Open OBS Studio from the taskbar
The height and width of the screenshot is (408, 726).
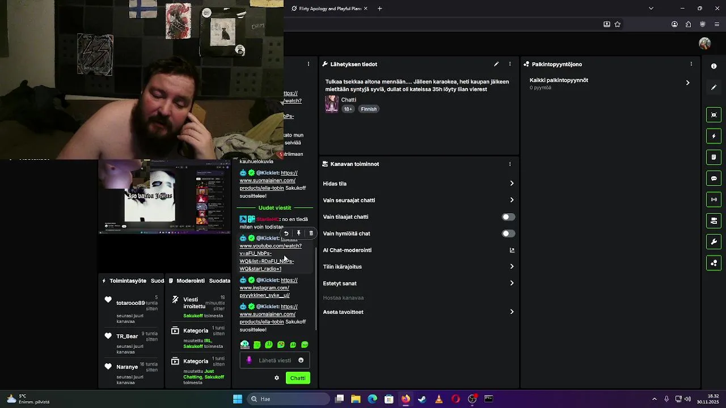[472, 399]
